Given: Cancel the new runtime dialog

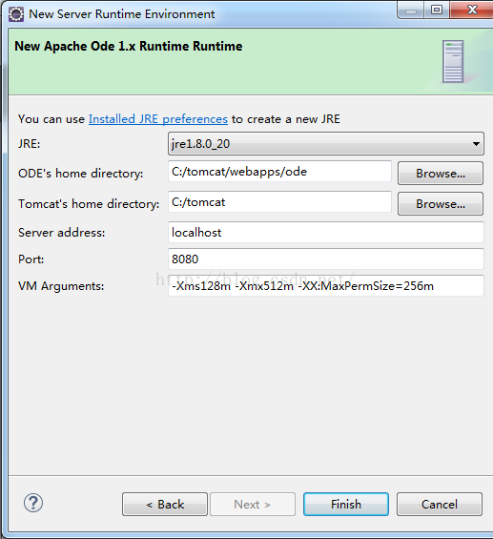Looking at the screenshot, I should point(440,505).
